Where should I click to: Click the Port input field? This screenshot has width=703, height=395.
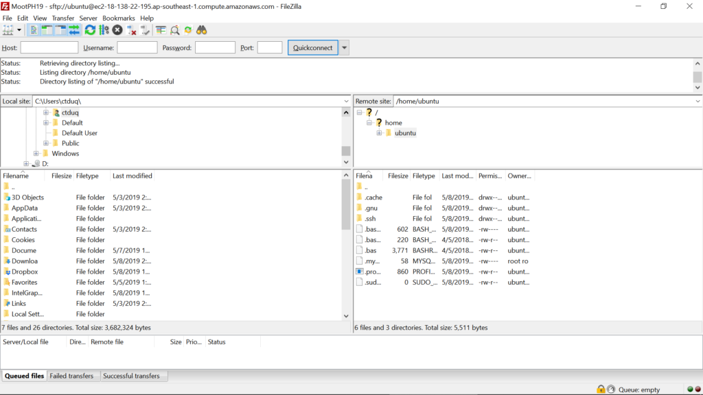click(270, 47)
